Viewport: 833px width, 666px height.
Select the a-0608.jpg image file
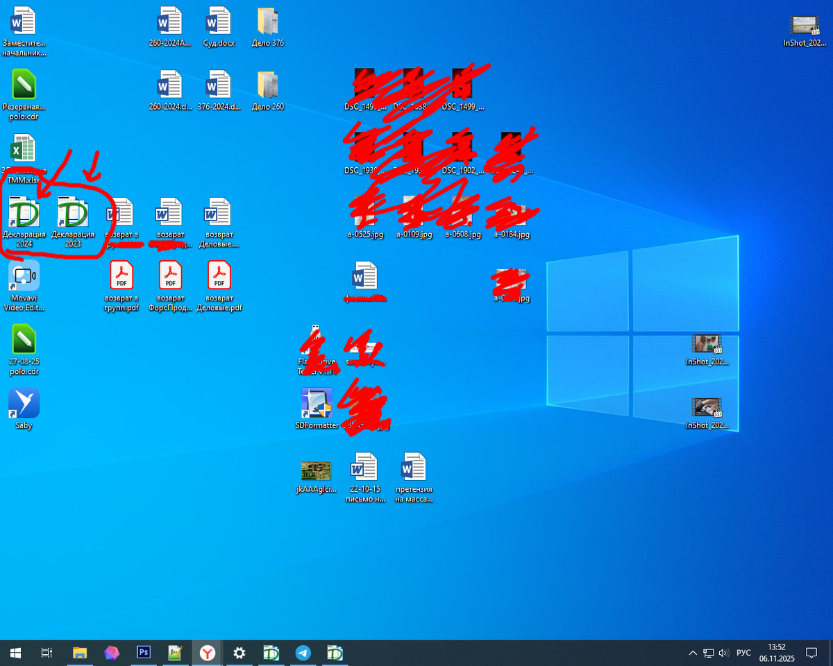pyautogui.click(x=462, y=219)
